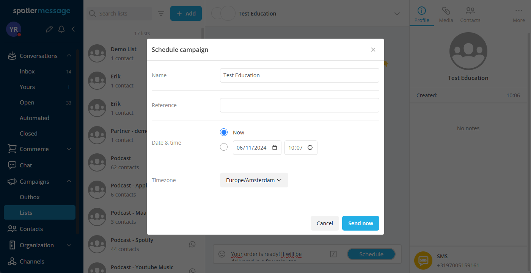531x273 pixels.
Task: Click the clock icon in time field
Action: coord(310,148)
